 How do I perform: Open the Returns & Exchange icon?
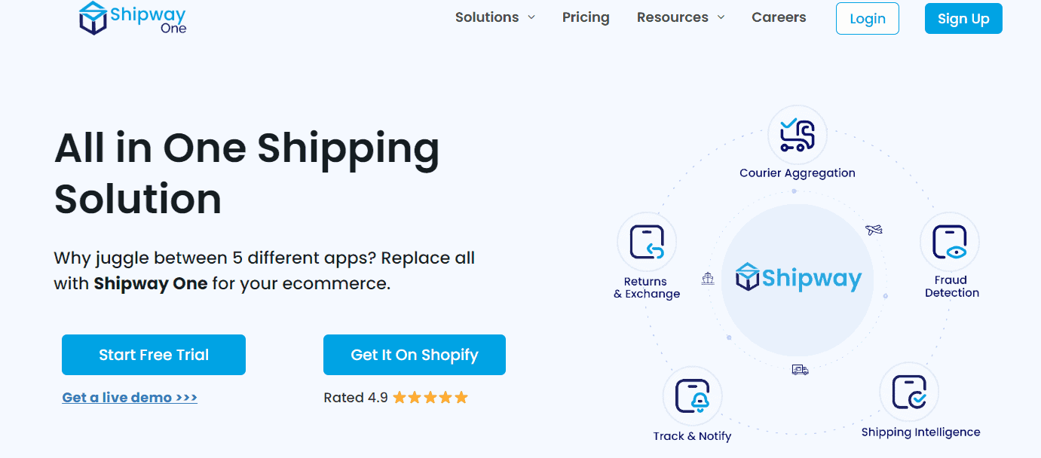point(647,242)
